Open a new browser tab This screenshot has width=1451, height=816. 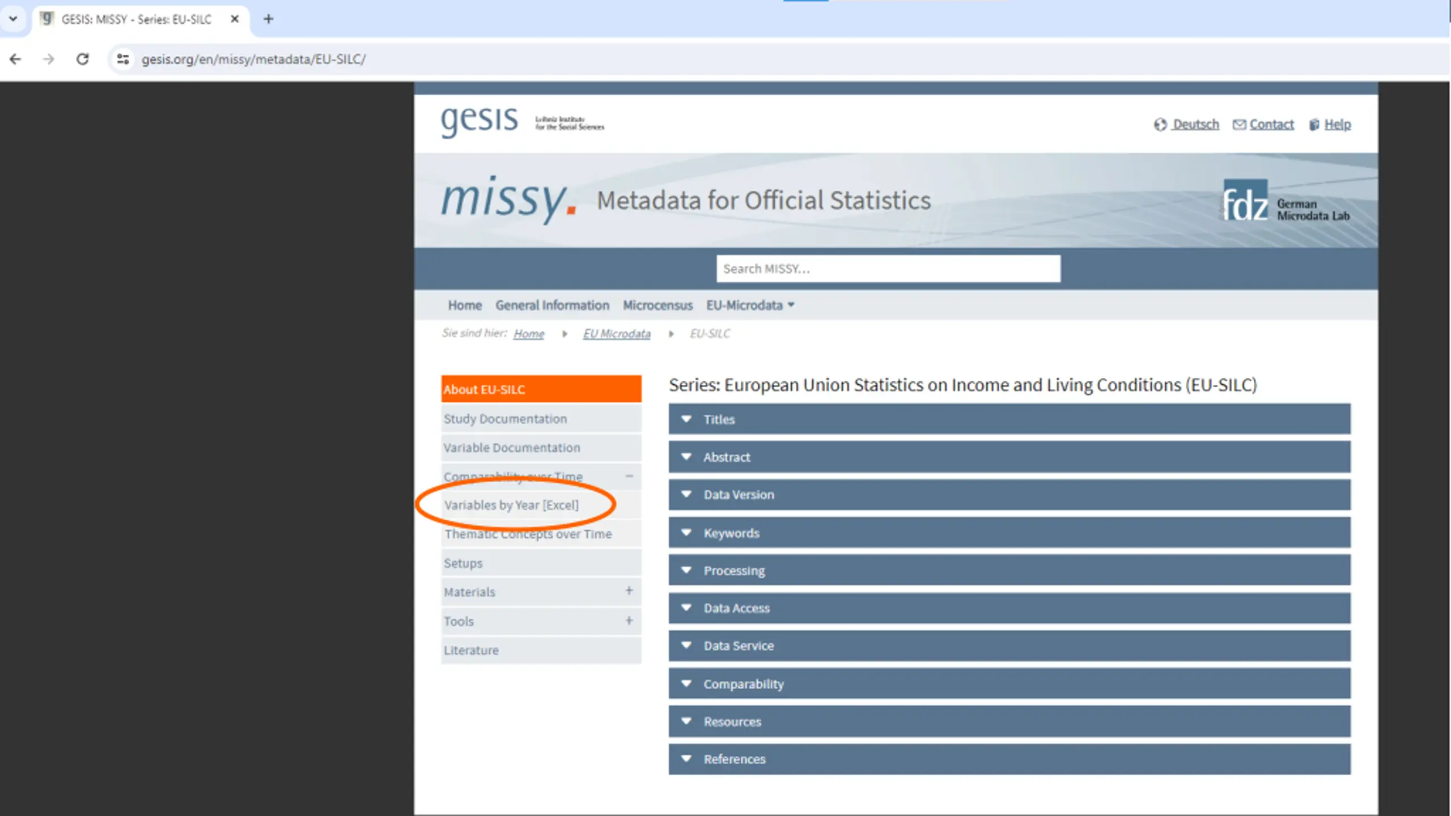click(x=269, y=19)
